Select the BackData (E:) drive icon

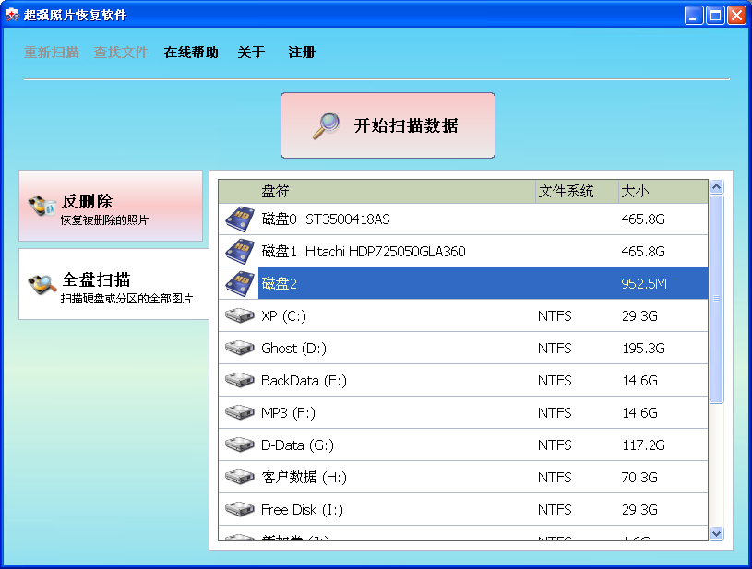[240, 381]
